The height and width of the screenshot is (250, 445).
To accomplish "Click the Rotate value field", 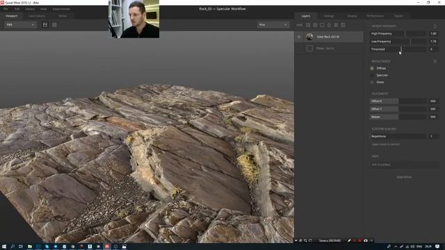I will click(433, 117).
